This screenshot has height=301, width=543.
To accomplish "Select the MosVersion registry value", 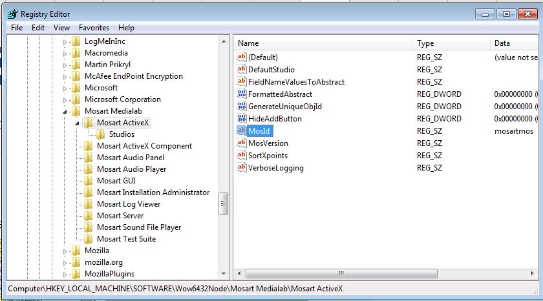I will coord(268,143).
